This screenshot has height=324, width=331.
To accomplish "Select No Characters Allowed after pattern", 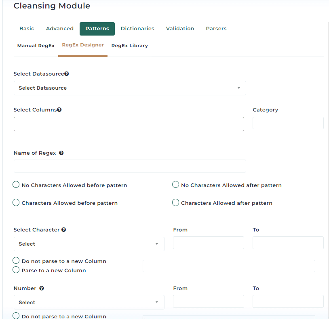I will [x=175, y=185].
